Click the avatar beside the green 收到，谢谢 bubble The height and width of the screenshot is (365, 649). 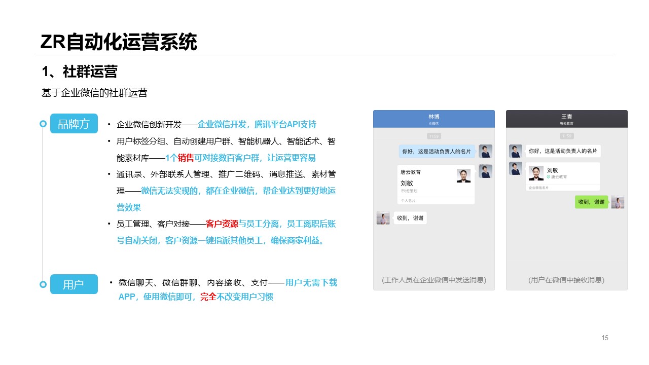pos(617,202)
